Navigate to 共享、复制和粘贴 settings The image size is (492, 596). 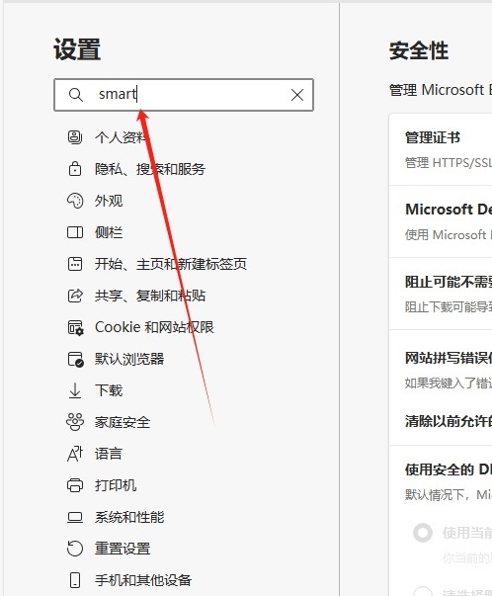pos(150,296)
